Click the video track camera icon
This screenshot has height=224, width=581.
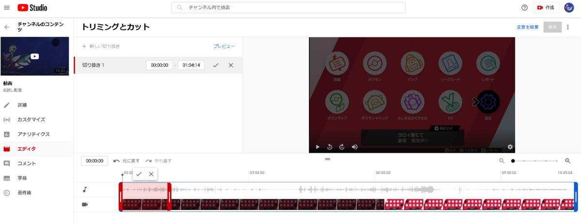point(85,205)
